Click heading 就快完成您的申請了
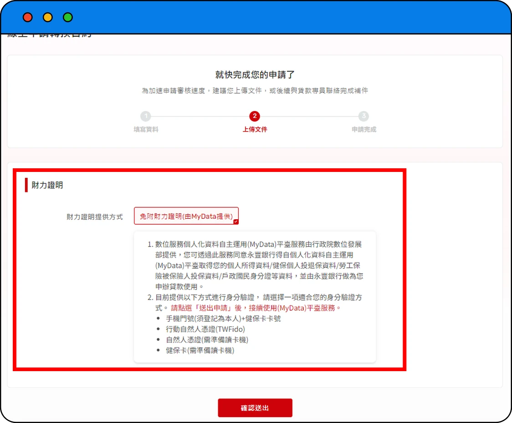This screenshot has height=423, width=512. pyautogui.click(x=255, y=75)
